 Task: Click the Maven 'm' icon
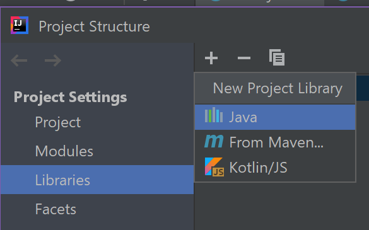tap(214, 141)
